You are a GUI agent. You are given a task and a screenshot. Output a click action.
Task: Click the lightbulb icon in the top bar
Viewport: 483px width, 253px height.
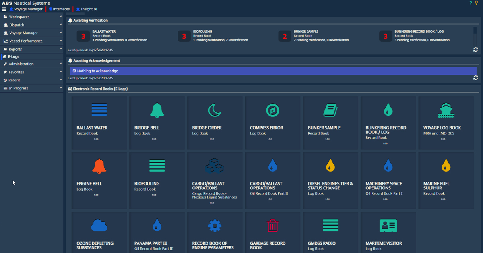pyautogui.click(x=477, y=3)
